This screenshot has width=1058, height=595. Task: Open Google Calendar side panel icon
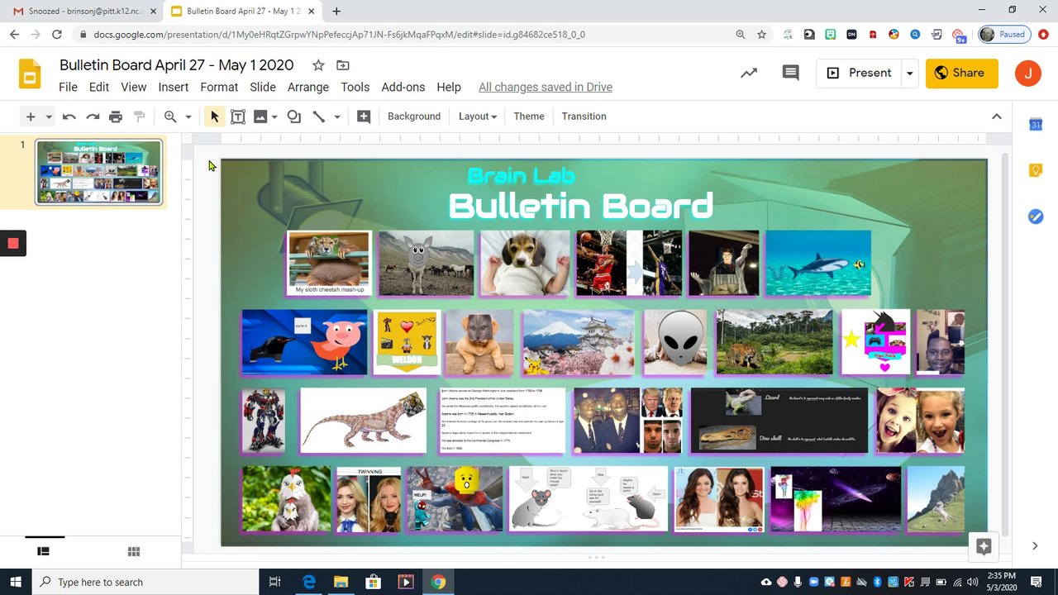[1036, 125]
